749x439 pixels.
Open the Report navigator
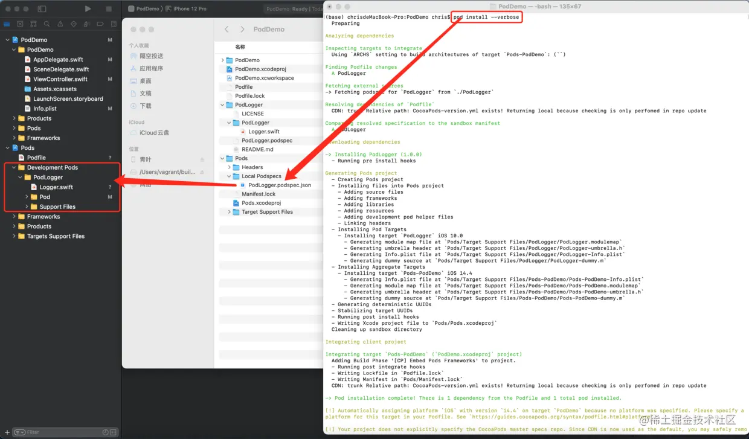[x=114, y=24]
